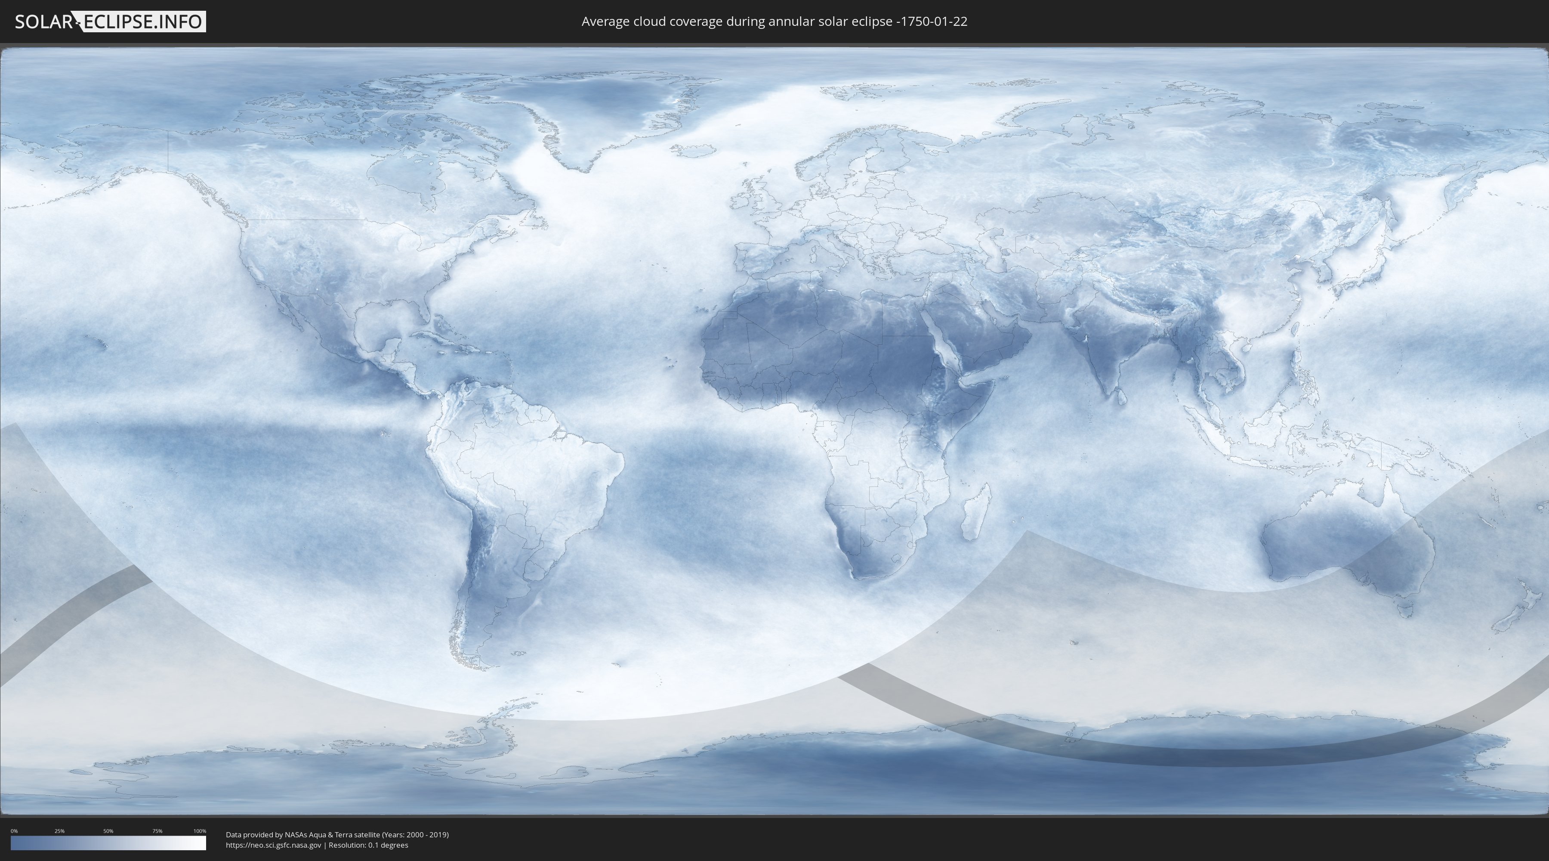1549x861 pixels.
Task: Click the 75% legend label
Action: 157,831
